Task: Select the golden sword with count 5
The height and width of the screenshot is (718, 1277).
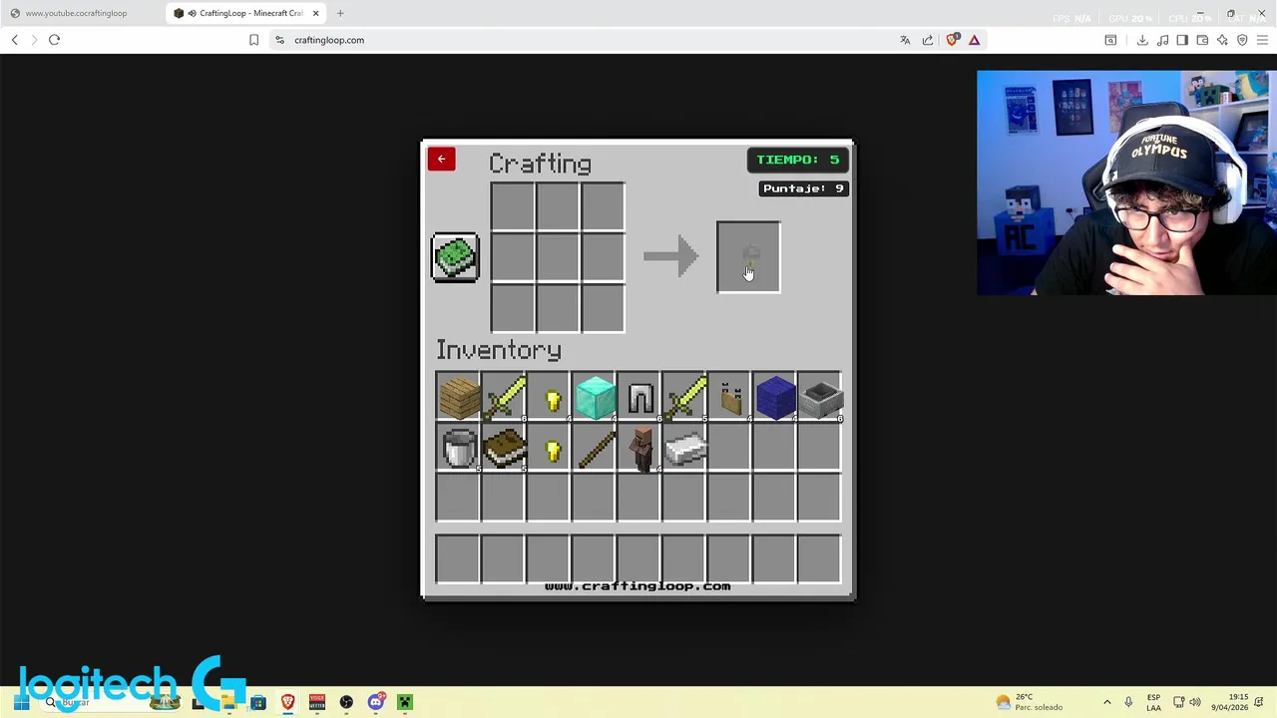Action: click(684, 399)
